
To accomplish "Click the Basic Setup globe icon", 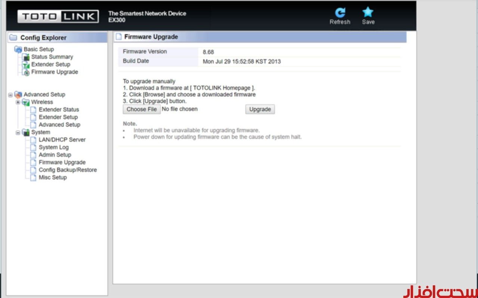I will point(18,49).
